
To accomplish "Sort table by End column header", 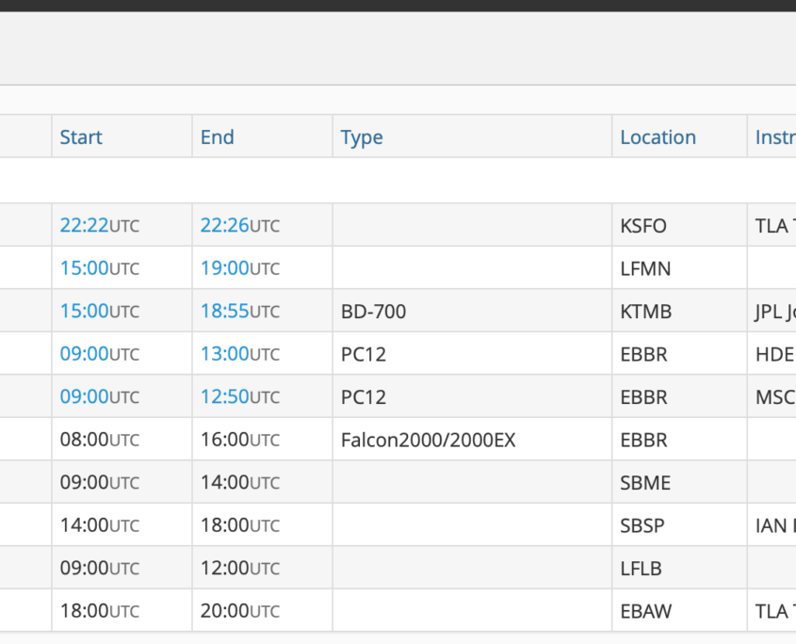I will 217,137.
